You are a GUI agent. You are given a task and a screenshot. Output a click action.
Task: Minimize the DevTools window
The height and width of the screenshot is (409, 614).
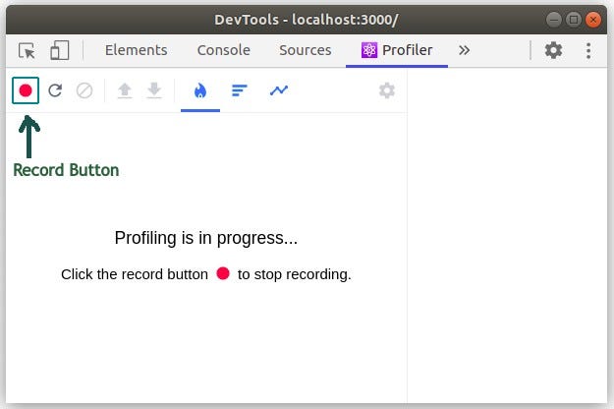[x=554, y=20]
